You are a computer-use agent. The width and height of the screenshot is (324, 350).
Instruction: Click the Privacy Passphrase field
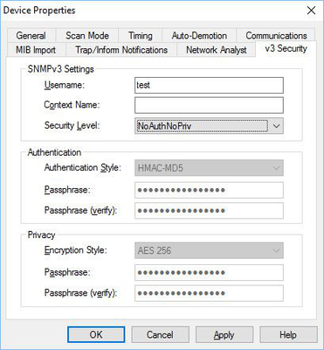coord(209,273)
